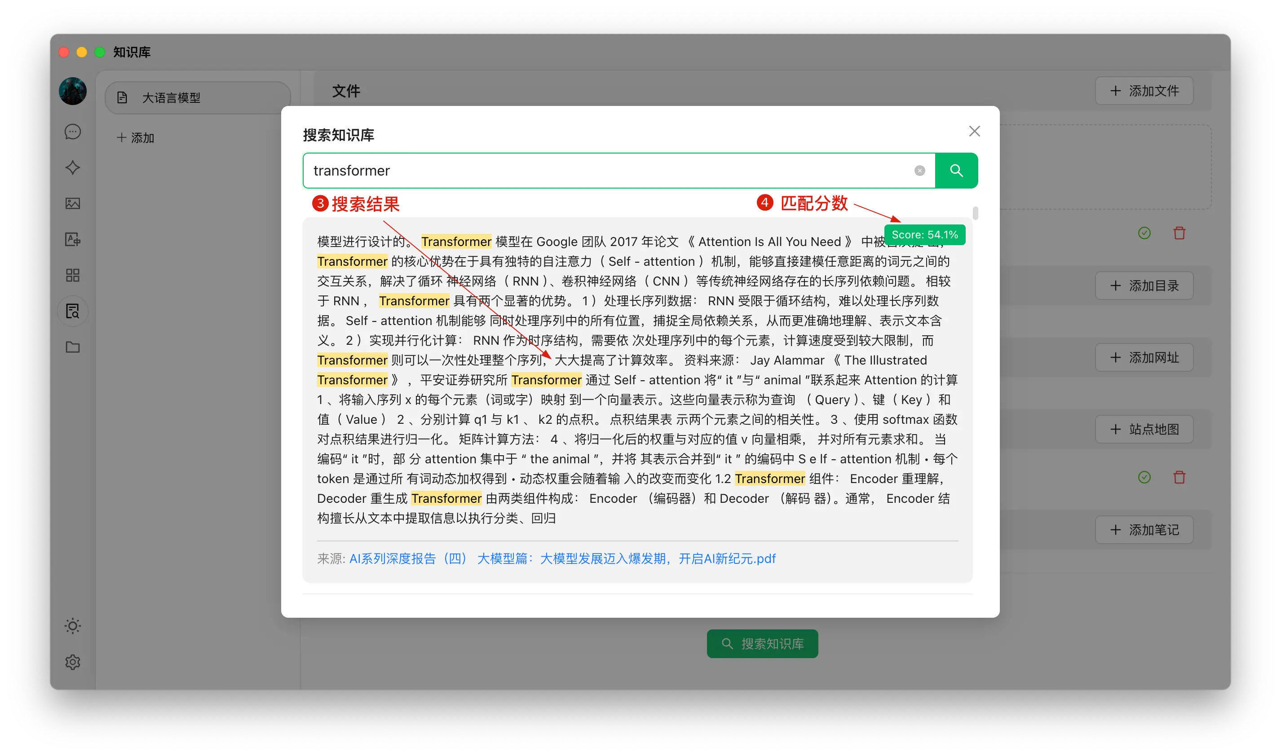Open the knowledge base sidebar icon
Image resolution: width=1281 pixels, height=756 pixels.
pos(73,311)
